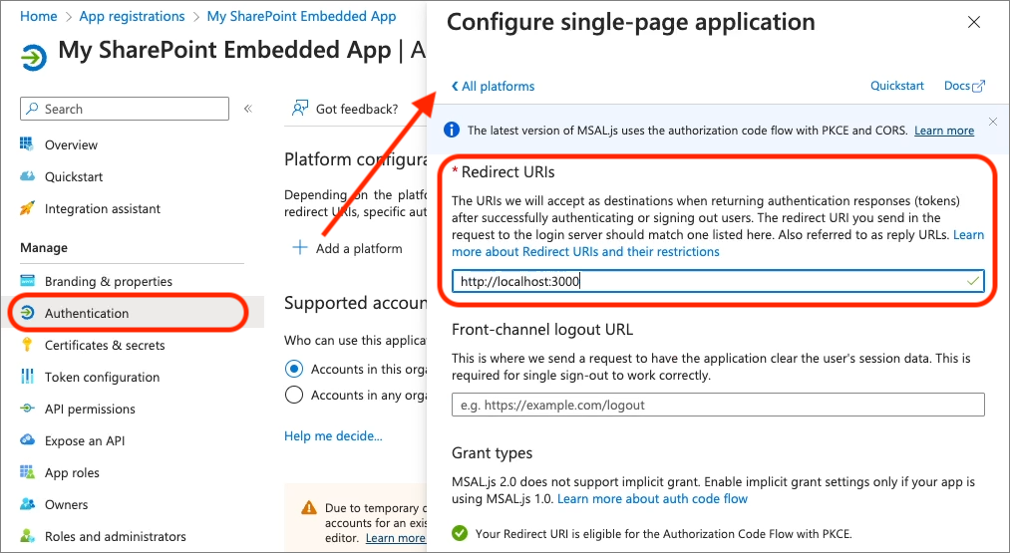Click the Token configuration bars icon
Screen dimensions: 1010x553
click(x=27, y=376)
